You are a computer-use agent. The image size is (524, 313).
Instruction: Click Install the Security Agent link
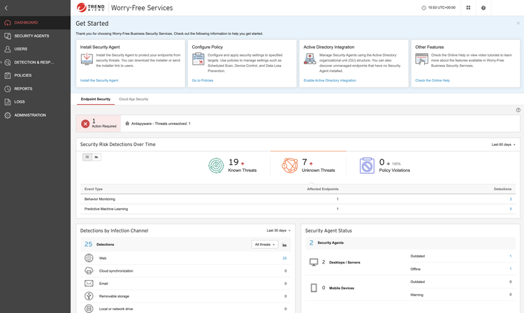(99, 80)
